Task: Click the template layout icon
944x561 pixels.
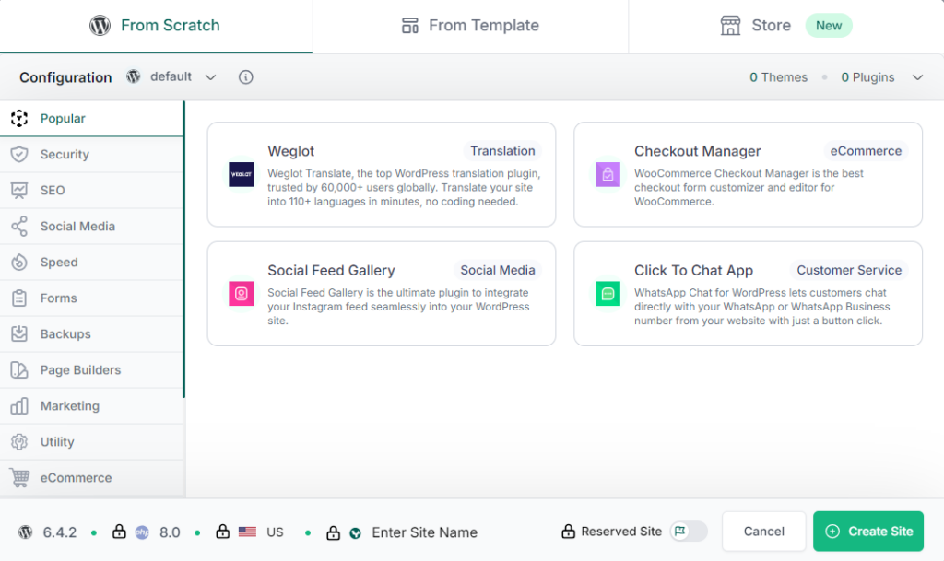Action: click(x=410, y=26)
